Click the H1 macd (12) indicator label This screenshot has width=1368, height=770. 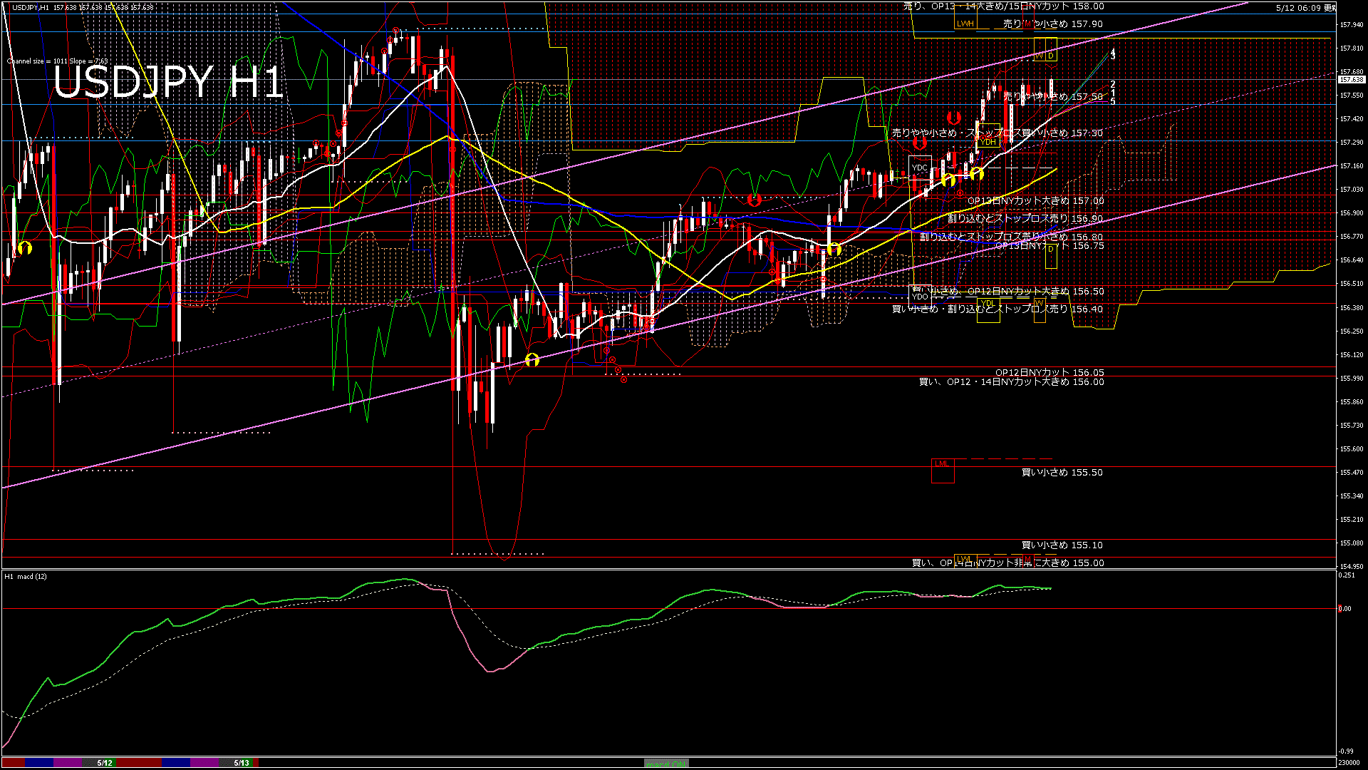[26, 576]
